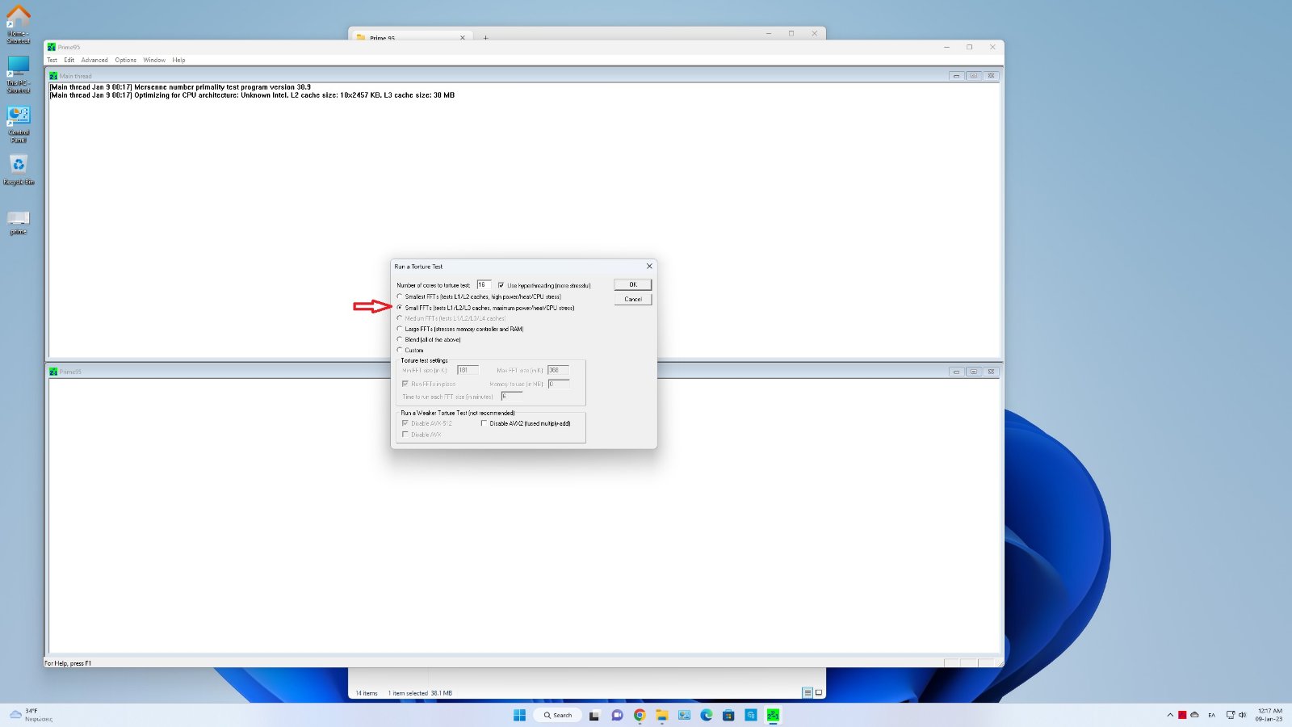Click the Windows Start button

519,715
